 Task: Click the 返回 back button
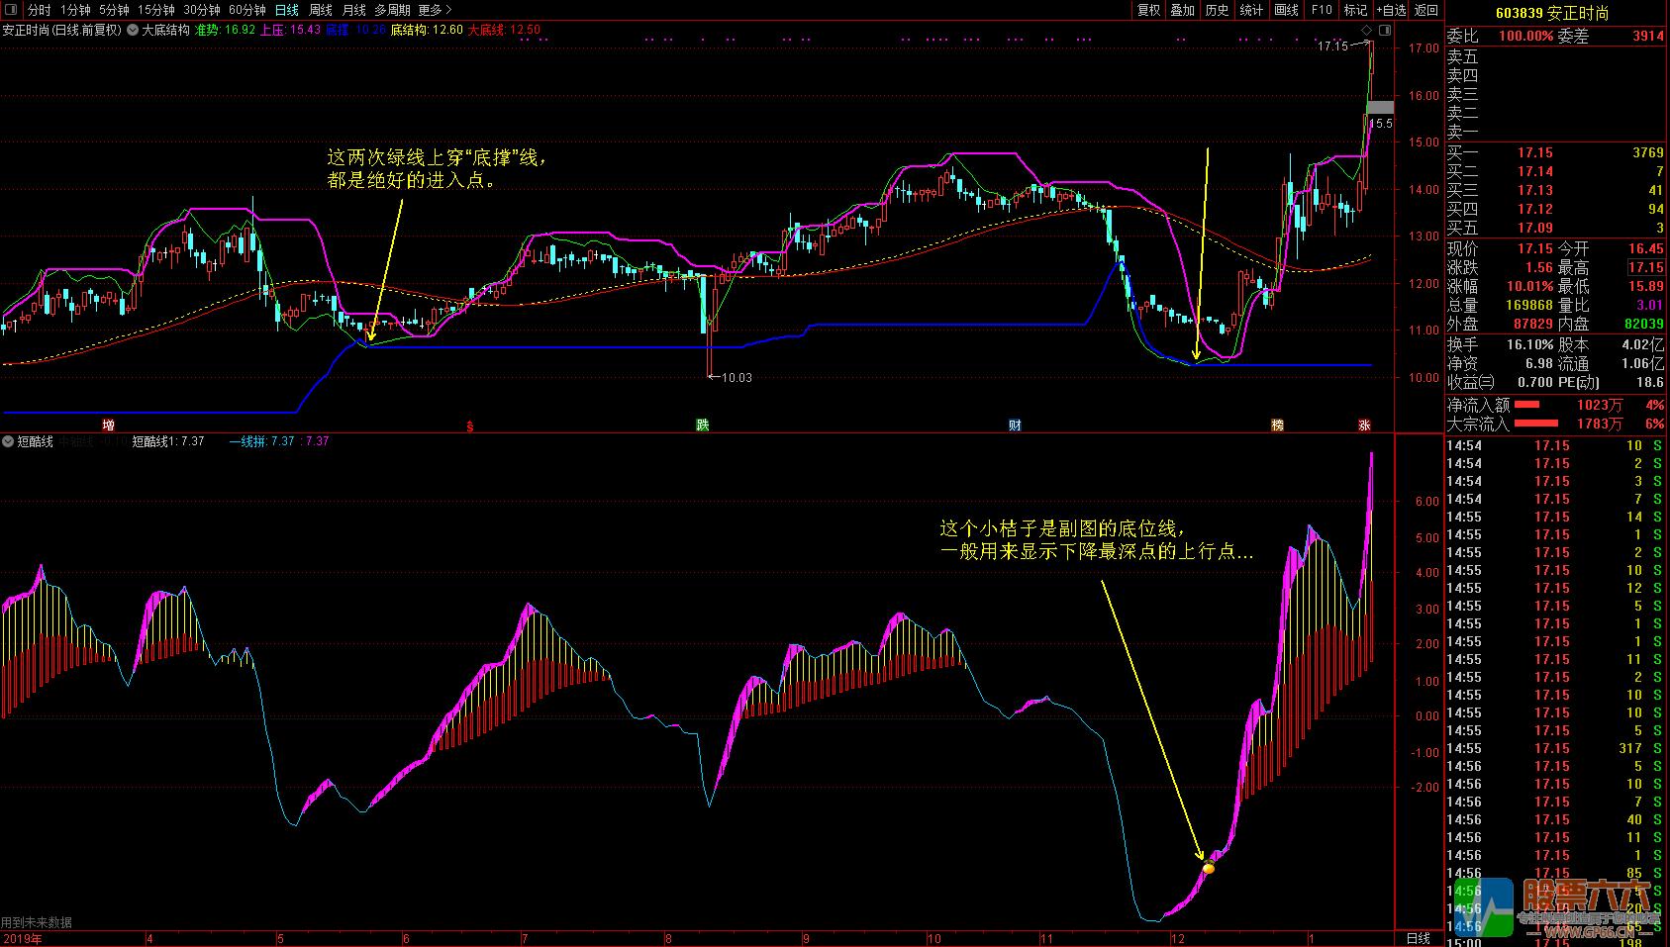pyautogui.click(x=1426, y=10)
